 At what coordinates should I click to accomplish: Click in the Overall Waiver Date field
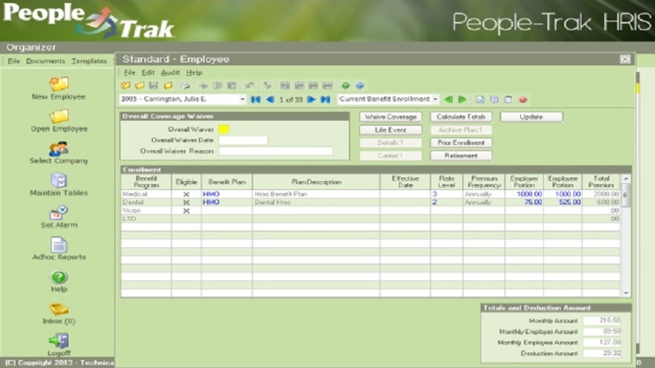point(243,141)
